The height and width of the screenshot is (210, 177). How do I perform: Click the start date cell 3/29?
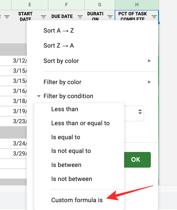[x=20, y=154]
